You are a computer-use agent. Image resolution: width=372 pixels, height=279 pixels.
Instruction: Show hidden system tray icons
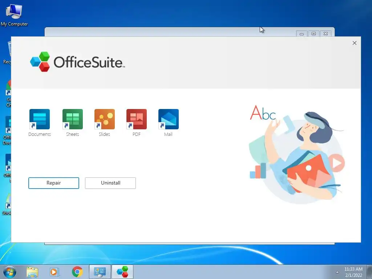point(337,272)
